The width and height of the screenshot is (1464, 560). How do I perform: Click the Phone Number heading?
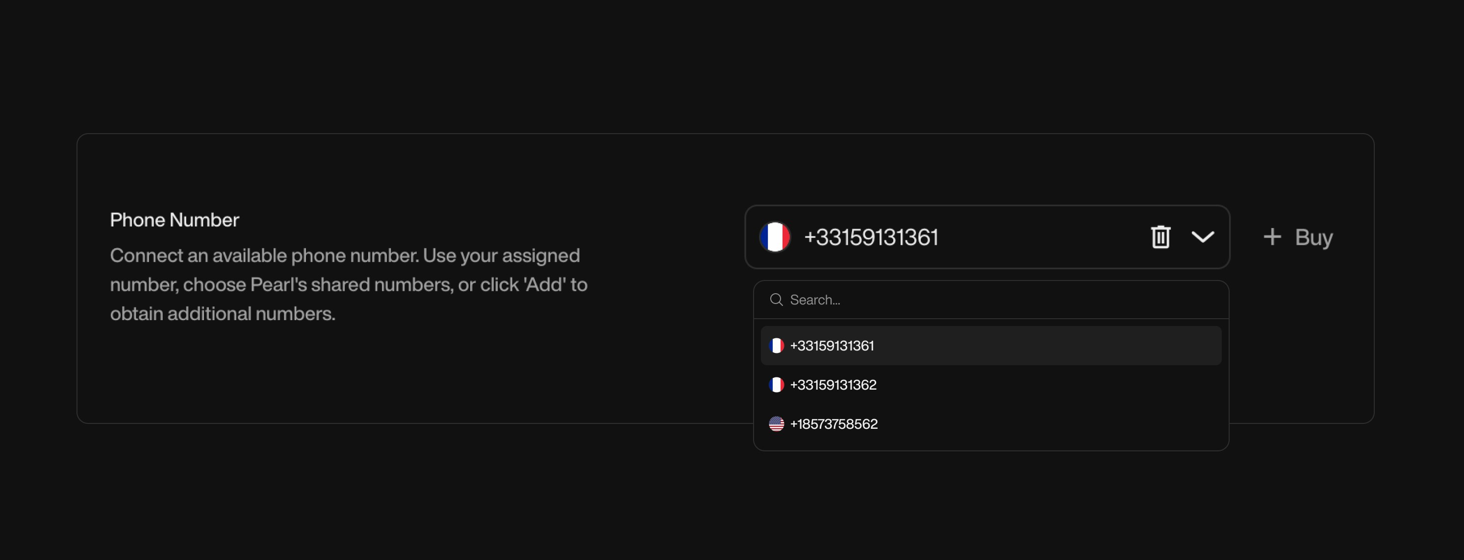[175, 220]
